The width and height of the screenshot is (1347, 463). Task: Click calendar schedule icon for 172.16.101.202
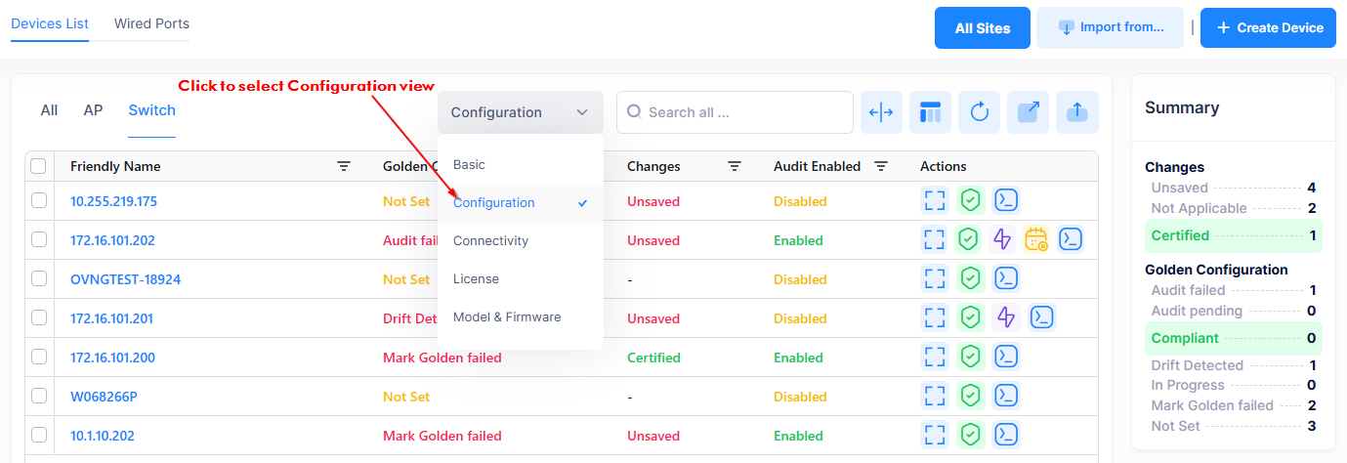(1036, 240)
